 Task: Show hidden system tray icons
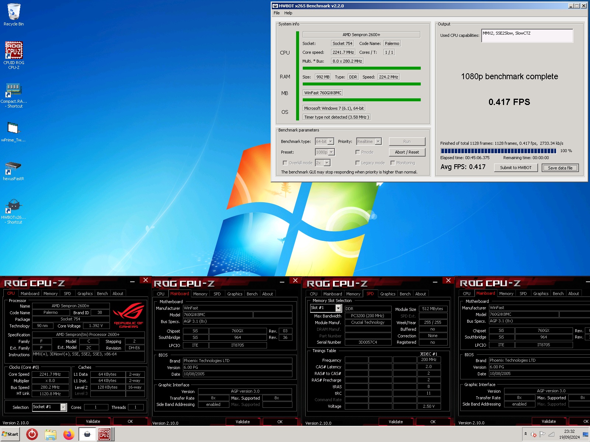[525, 434]
